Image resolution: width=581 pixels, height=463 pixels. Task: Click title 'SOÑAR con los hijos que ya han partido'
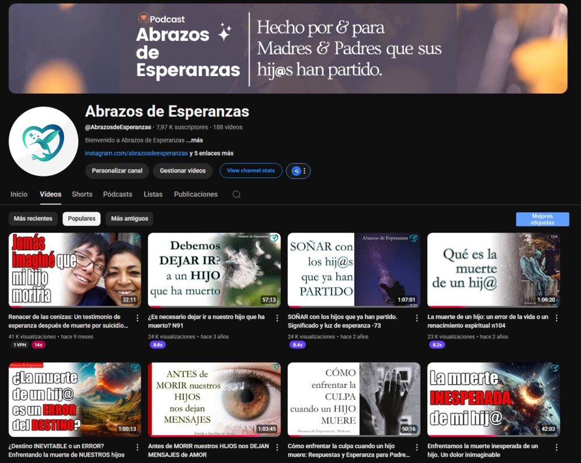(342, 321)
